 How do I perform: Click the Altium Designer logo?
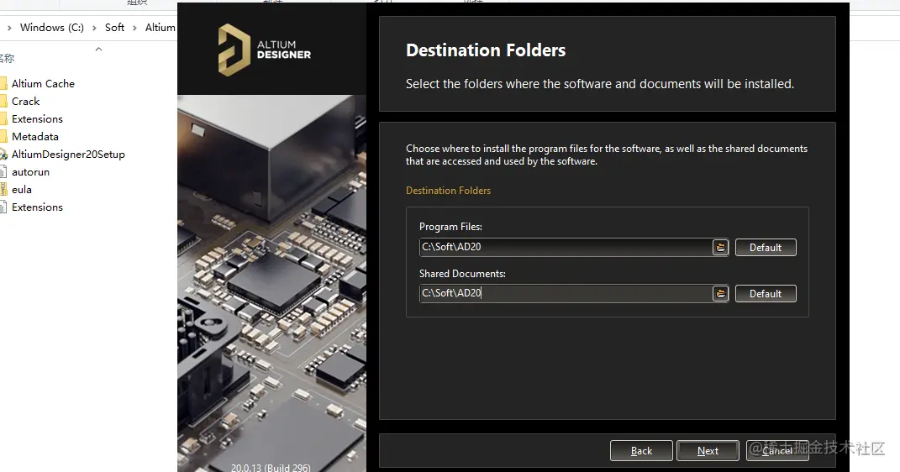pos(265,50)
